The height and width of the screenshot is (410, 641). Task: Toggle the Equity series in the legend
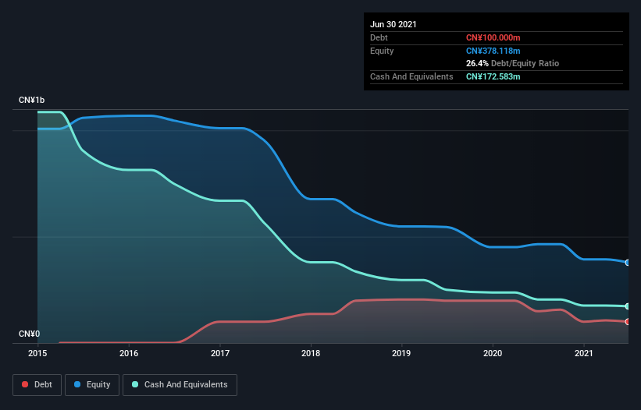coord(92,385)
